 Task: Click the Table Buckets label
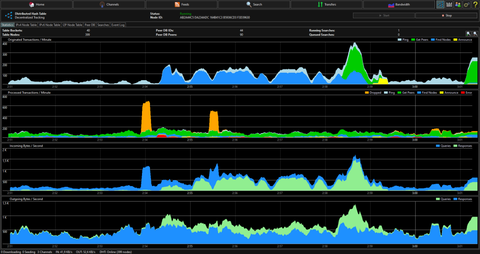point(12,30)
